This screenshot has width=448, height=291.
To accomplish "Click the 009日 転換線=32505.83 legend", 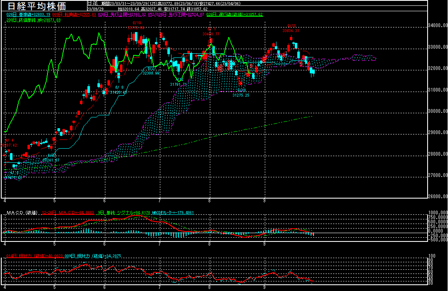I will click(x=74, y=15).
